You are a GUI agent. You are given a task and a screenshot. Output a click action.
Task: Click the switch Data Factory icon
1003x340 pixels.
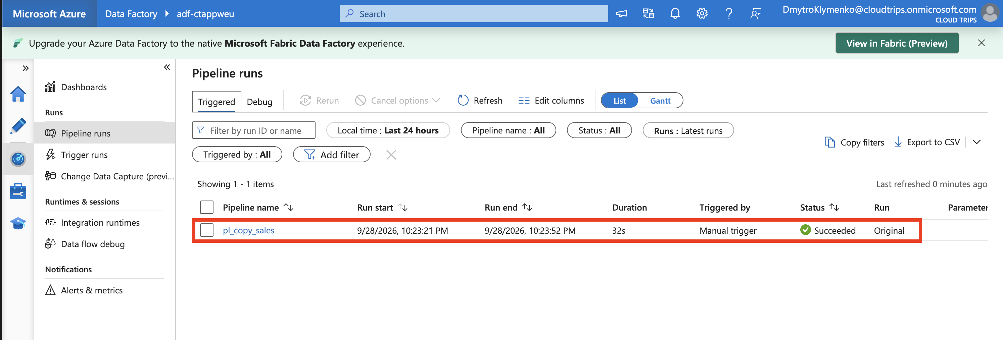pos(648,14)
